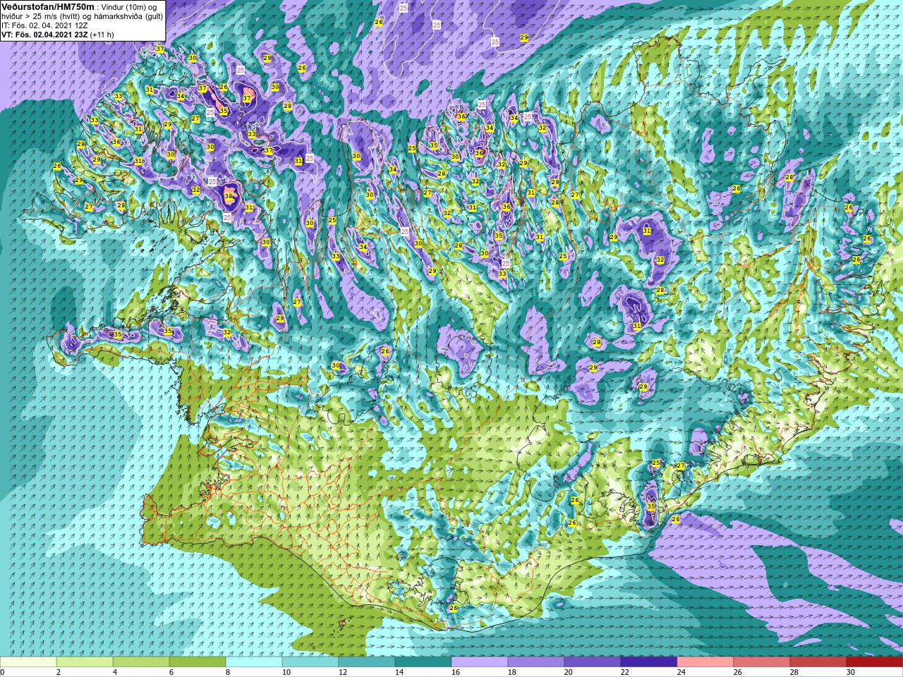Click the '(+11 h)' forecast offset text
This screenshot has height=677, width=903.
tap(102, 34)
